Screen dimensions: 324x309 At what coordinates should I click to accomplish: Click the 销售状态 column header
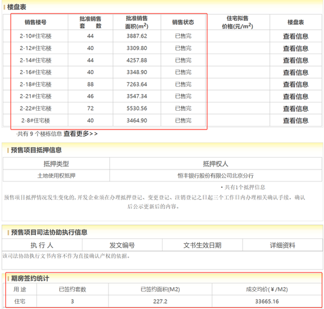pyautogui.click(x=183, y=22)
